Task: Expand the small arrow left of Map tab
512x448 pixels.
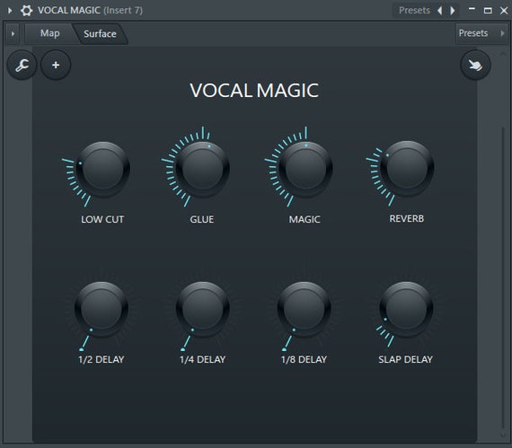Action: click(x=13, y=33)
